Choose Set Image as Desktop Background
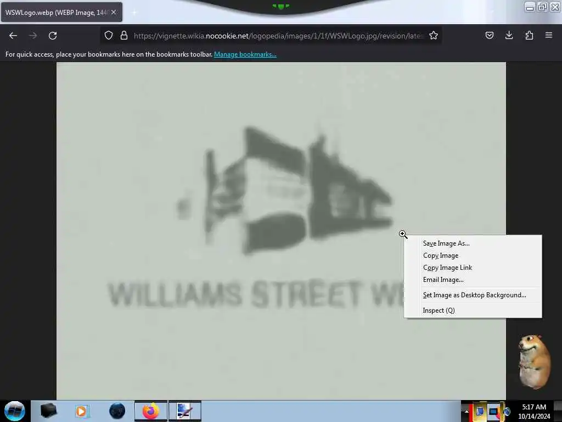Viewport: 562px width, 422px height. pyautogui.click(x=473, y=295)
